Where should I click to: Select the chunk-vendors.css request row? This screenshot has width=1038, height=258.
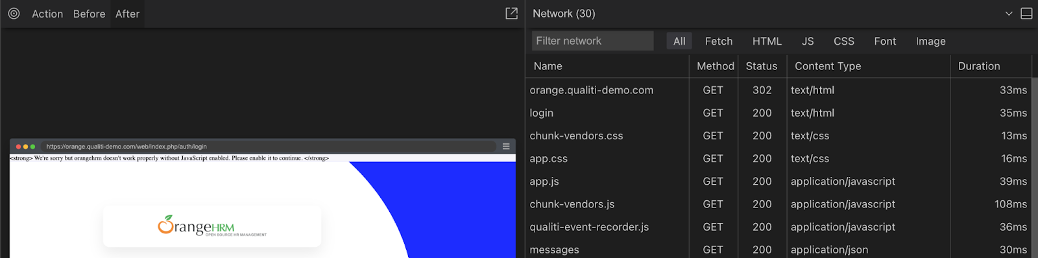(x=779, y=135)
